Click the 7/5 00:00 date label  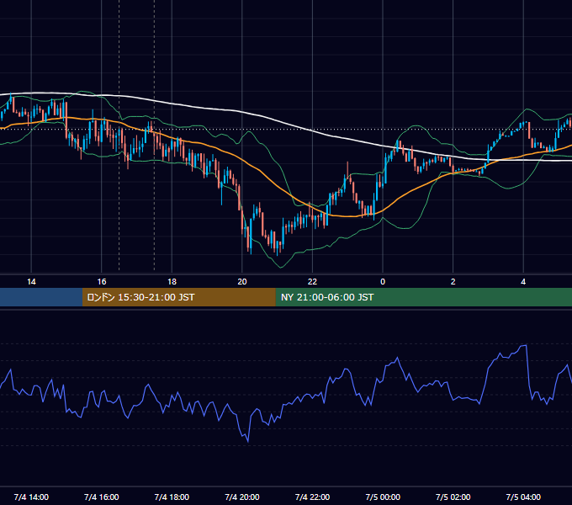tap(383, 497)
